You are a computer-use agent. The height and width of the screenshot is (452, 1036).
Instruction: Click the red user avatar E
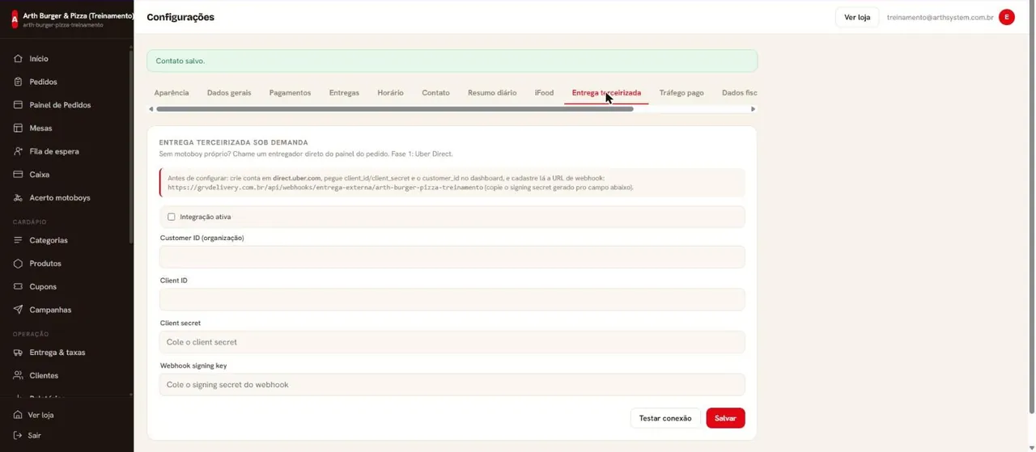[x=1007, y=17]
